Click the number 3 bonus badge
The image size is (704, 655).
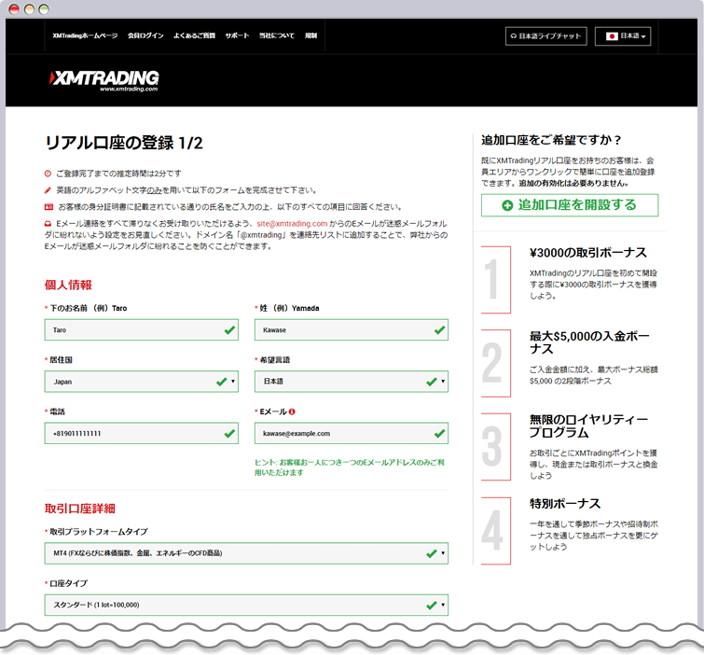pos(496,447)
